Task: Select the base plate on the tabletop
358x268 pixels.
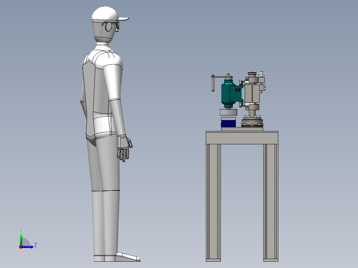Action: 242,129
